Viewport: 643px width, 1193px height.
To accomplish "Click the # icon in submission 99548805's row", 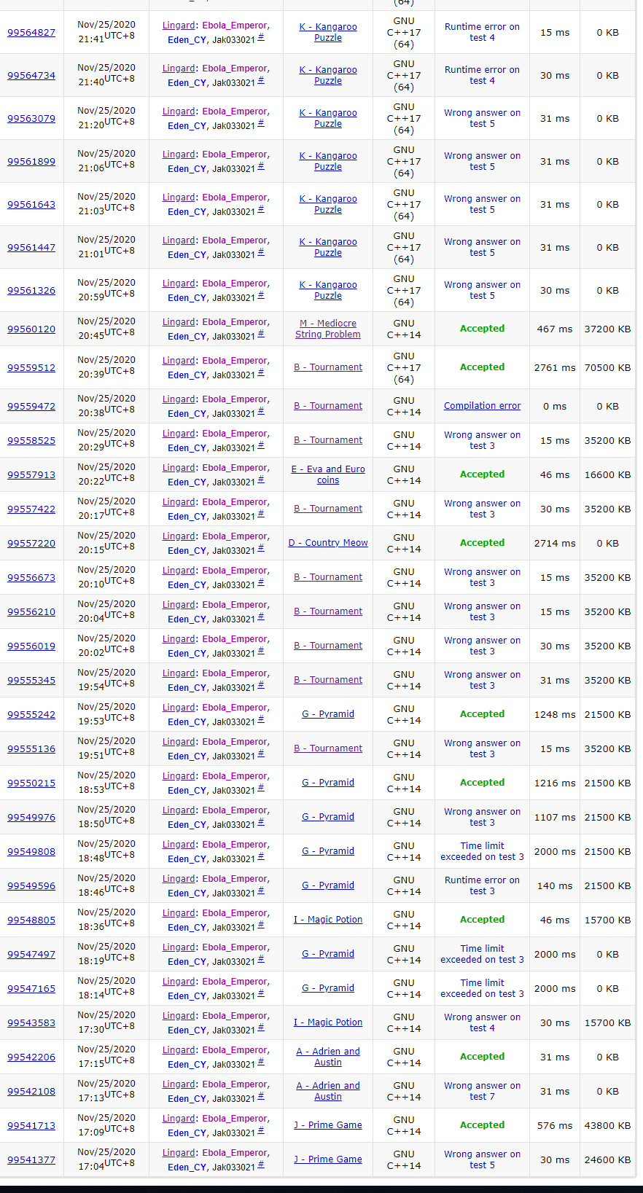I will (261, 926).
